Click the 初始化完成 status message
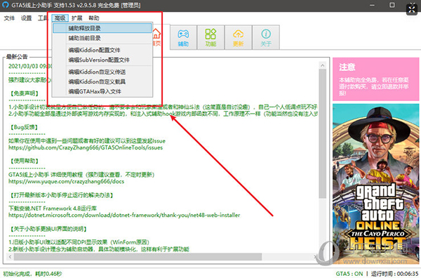The width and height of the screenshot is (421, 278). 32,274
